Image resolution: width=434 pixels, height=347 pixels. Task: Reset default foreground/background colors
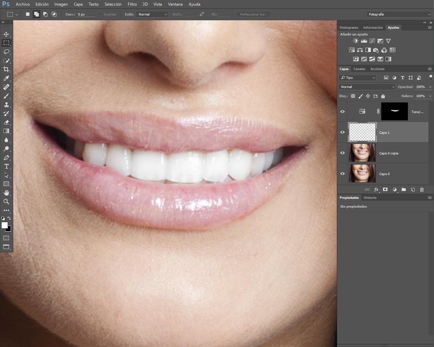(x=3, y=218)
